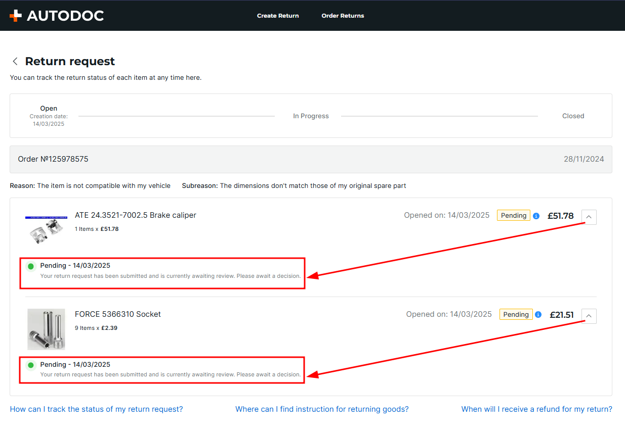Click the Closed stage label
The image size is (625, 436).
[573, 116]
